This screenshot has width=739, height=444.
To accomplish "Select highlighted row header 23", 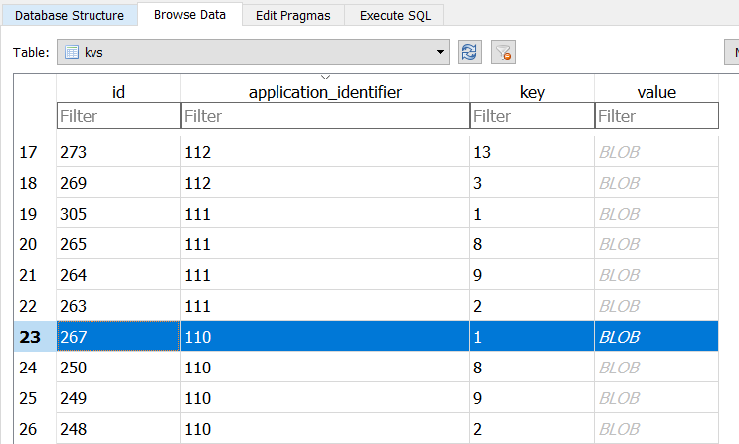I will point(35,337).
